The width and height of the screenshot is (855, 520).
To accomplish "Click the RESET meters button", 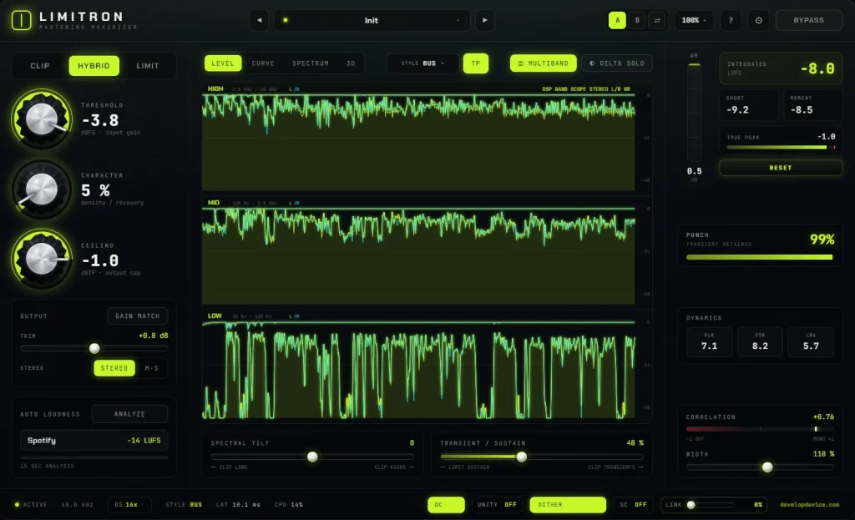I will point(781,168).
